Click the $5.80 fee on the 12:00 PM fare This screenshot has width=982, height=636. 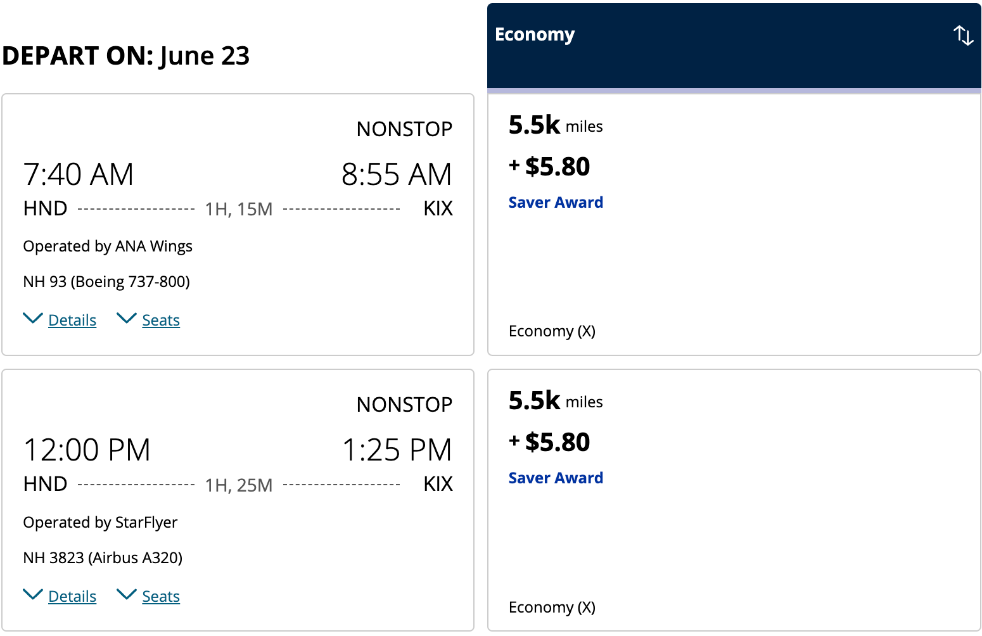pyautogui.click(x=557, y=442)
